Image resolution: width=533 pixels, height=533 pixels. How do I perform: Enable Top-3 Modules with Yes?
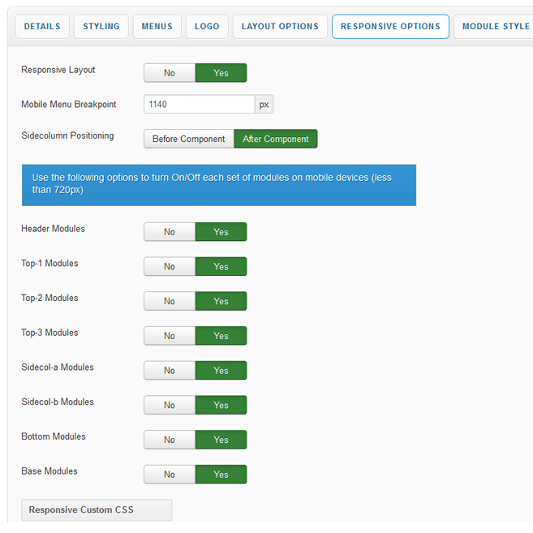221,336
